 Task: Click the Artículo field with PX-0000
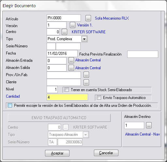[64, 18]
